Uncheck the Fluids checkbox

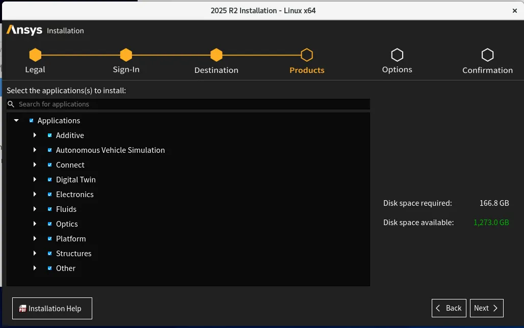(x=50, y=209)
